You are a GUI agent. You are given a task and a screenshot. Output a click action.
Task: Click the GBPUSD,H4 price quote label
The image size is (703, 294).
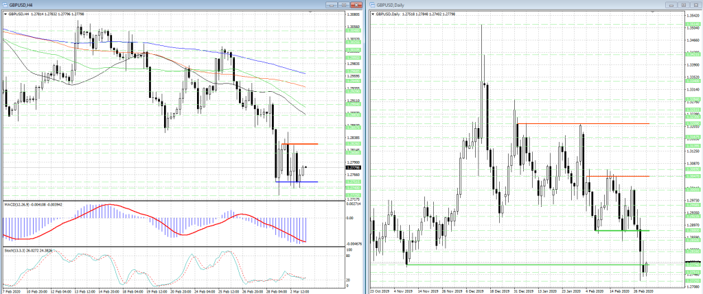point(47,14)
